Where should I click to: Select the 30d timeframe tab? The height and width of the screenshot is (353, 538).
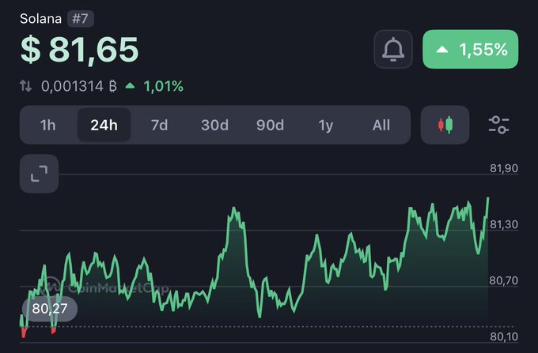(214, 125)
